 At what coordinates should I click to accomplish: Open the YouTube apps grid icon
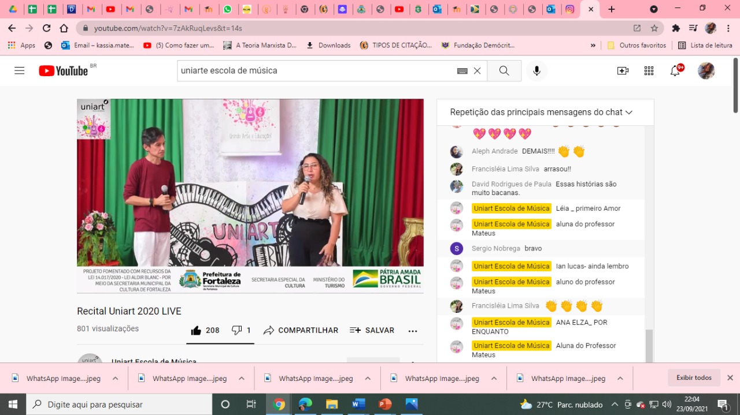[649, 70]
